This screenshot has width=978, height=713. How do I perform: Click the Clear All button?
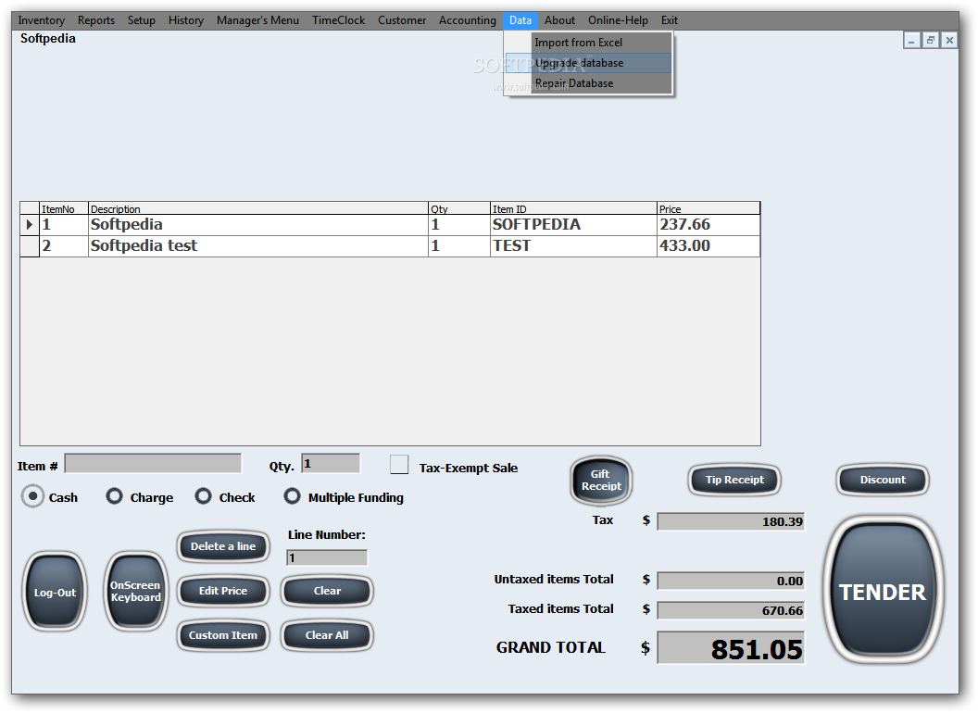(x=327, y=635)
